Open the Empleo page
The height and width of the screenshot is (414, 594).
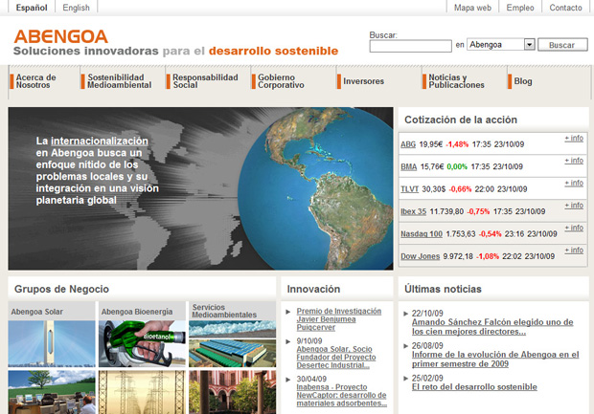(520, 8)
